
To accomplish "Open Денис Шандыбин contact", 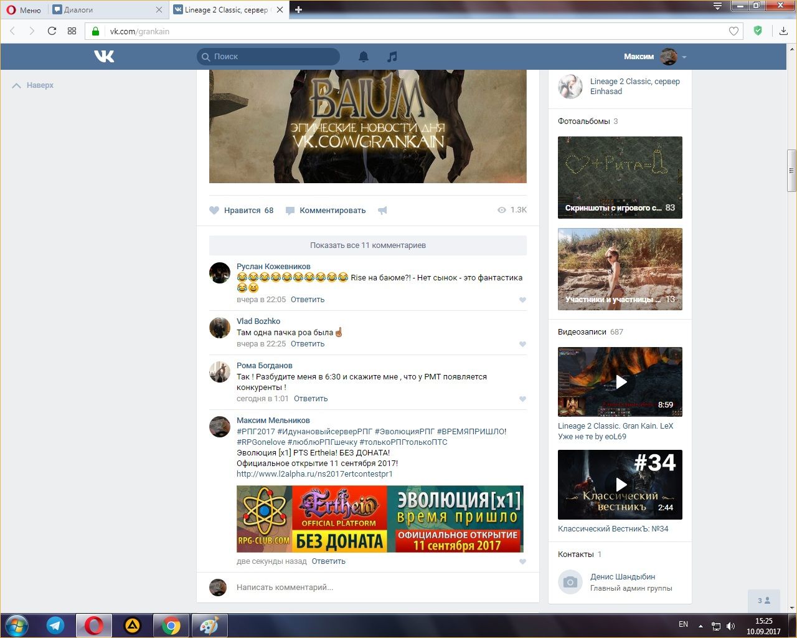I will (623, 577).
